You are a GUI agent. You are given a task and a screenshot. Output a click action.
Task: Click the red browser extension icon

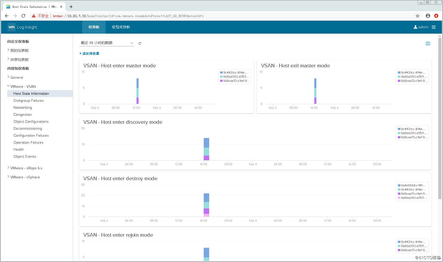click(x=436, y=16)
